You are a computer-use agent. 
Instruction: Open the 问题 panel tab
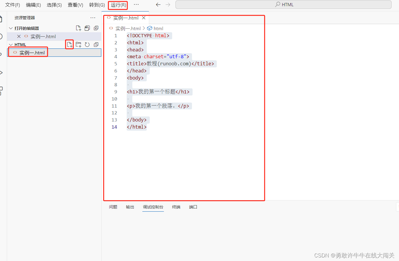click(x=113, y=207)
